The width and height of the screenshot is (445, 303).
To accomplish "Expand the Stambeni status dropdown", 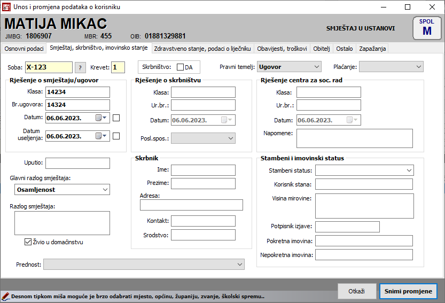I will 364,170.
